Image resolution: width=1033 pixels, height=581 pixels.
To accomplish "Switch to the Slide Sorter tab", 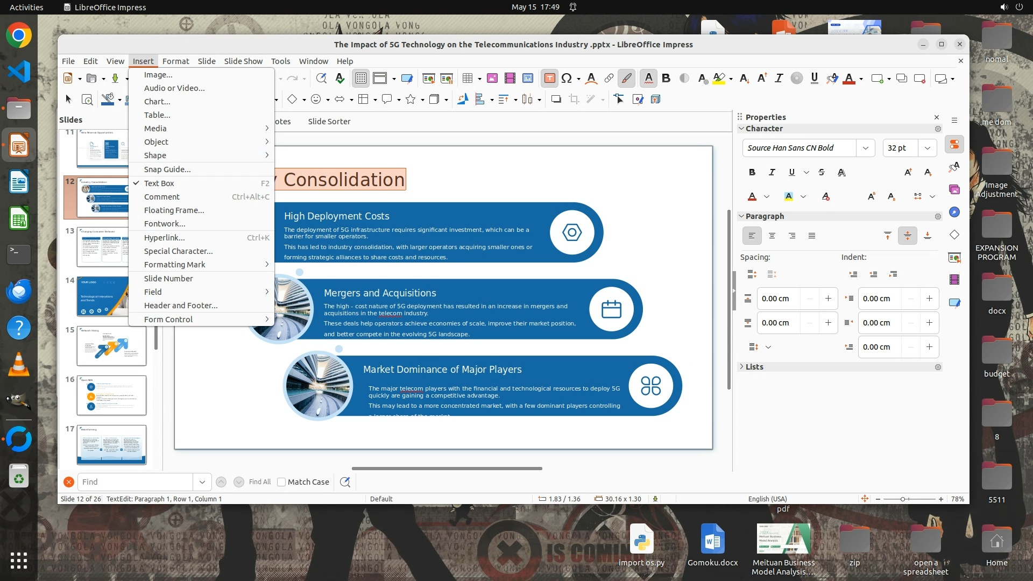I will [329, 122].
